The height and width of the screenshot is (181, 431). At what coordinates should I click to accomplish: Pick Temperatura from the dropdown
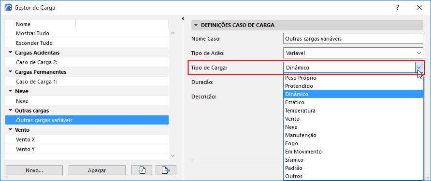[x=353, y=111]
